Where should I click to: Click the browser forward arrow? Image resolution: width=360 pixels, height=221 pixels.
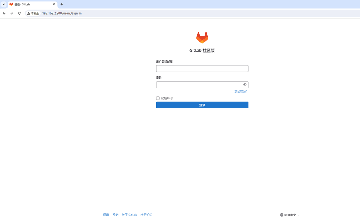[12, 14]
